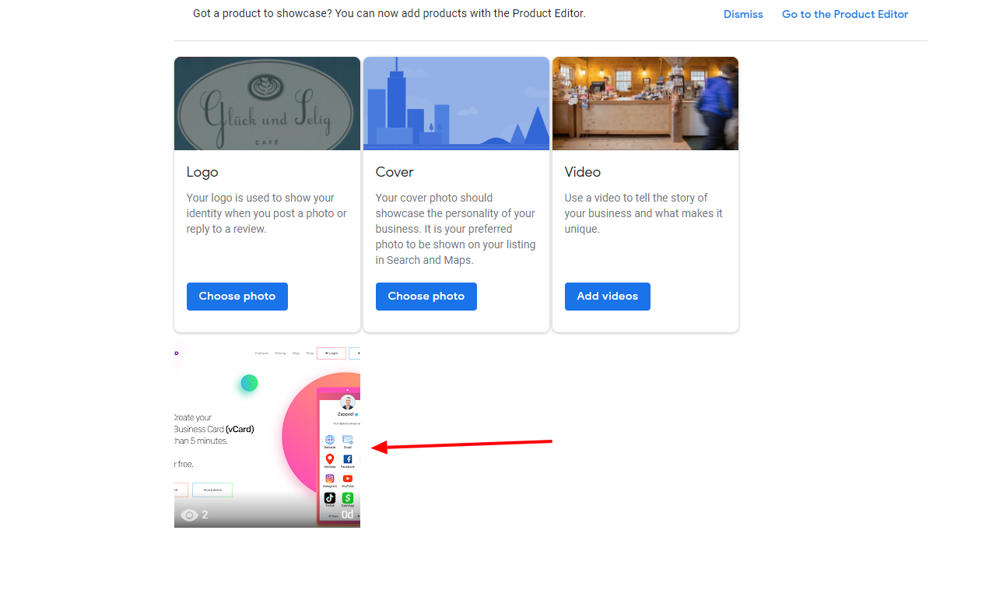989x590 pixels.
Task: Click the green gradient circle in photo
Action: pyautogui.click(x=249, y=383)
